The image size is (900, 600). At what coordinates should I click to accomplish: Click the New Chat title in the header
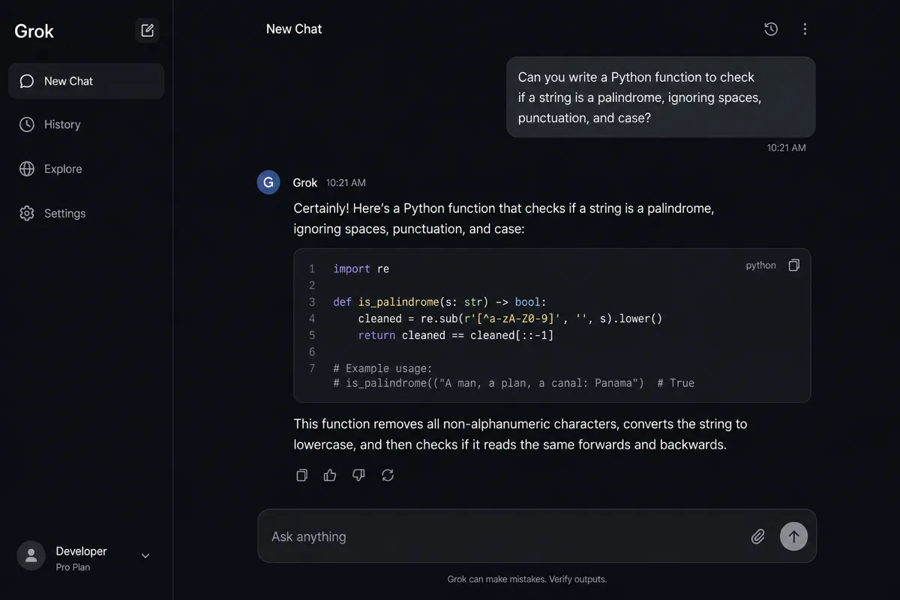click(294, 29)
